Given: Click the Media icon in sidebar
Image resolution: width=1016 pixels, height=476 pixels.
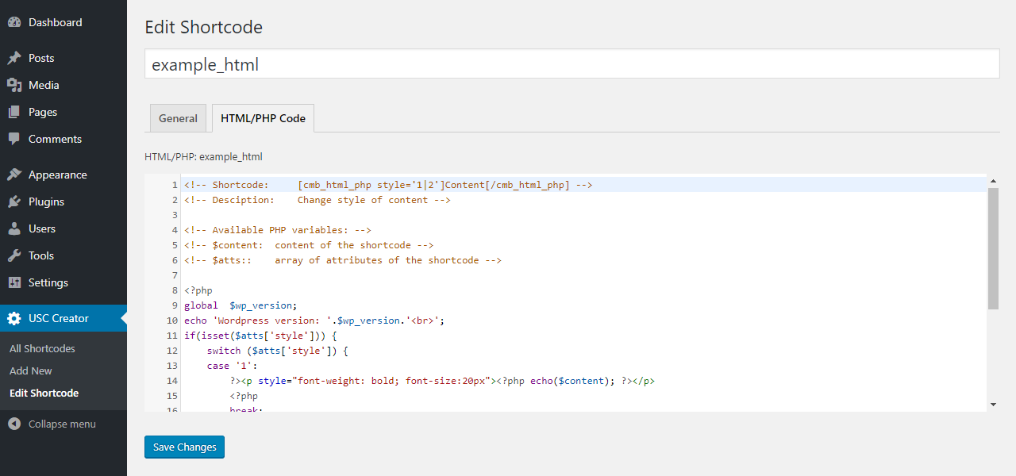Looking at the screenshot, I should (x=14, y=85).
